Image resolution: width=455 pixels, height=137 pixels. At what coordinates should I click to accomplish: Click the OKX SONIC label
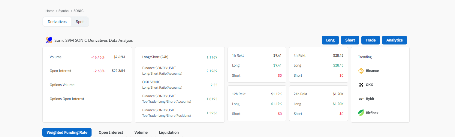pos(151,82)
